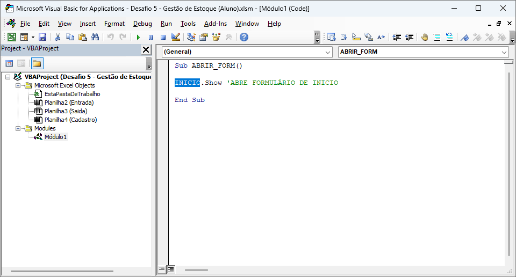Undo the last action
516x277 pixels.
coord(111,37)
